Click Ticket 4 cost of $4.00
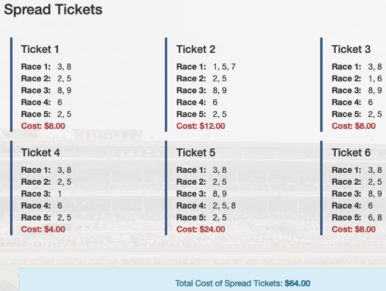 tap(43, 229)
